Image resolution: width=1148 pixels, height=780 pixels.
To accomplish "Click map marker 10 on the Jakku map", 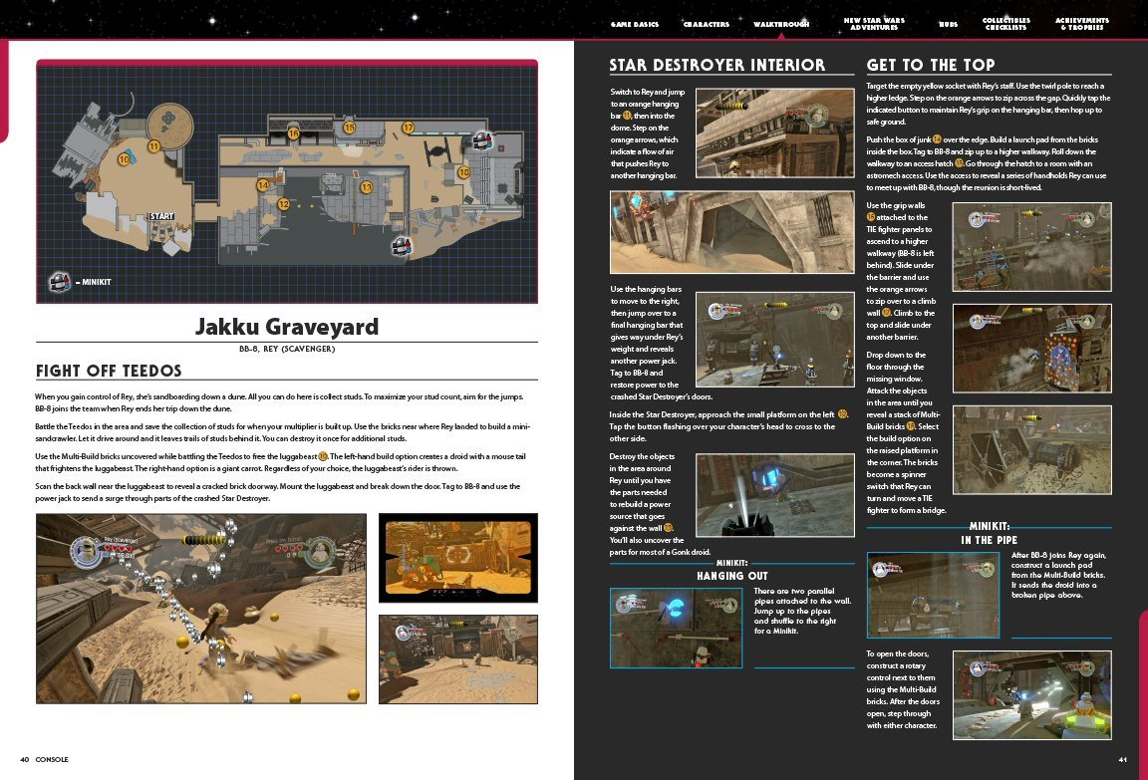I will click(x=124, y=158).
